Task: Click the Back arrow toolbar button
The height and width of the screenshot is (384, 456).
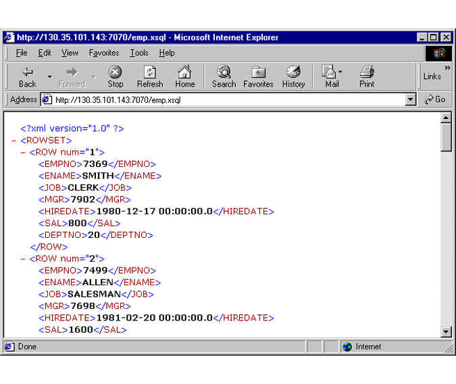Action: pos(28,76)
